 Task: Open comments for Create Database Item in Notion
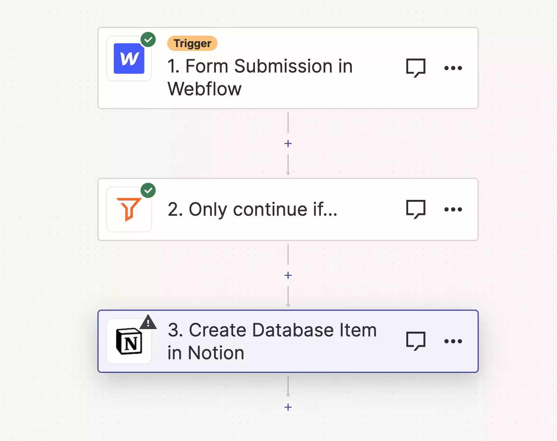click(416, 341)
